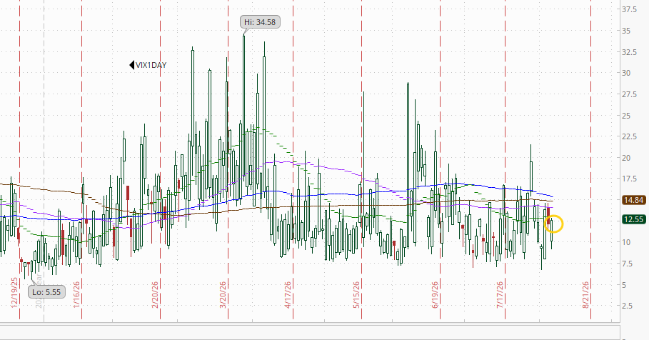
Task: Select the 4/17/26 expiration date label
Action: (288, 294)
